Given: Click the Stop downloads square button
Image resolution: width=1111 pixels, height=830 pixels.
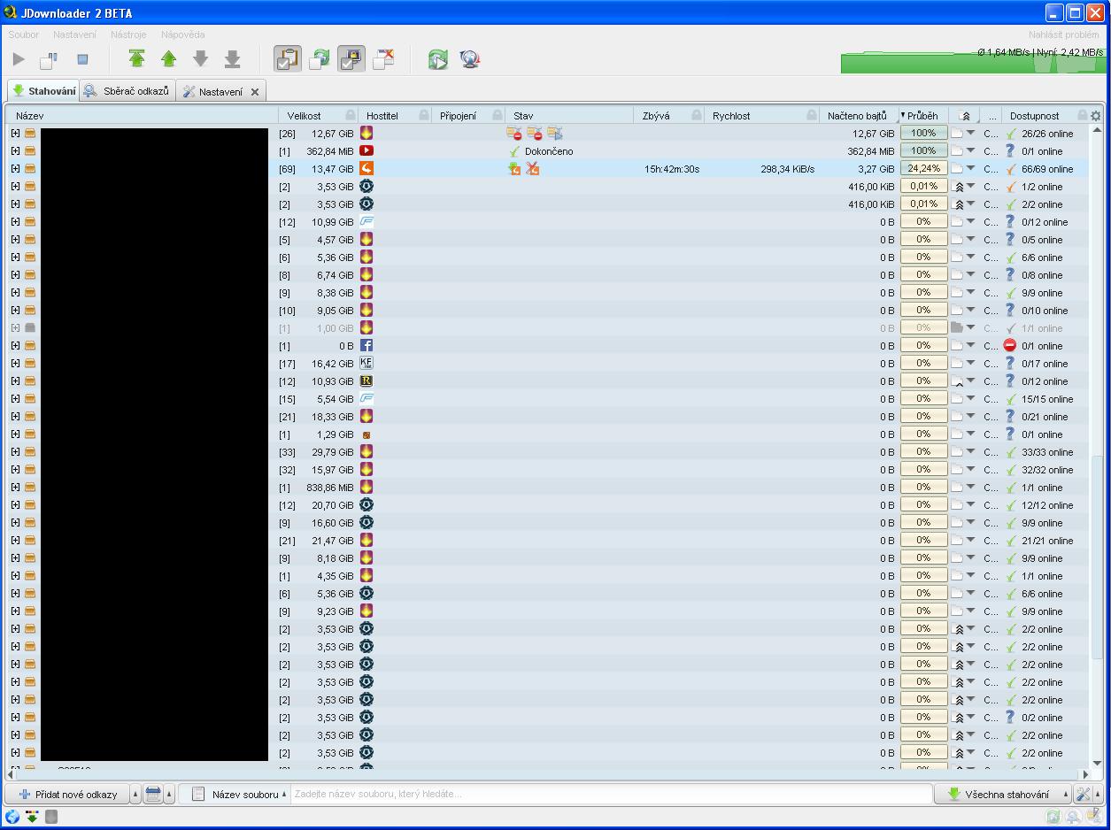Looking at the screenshot, I should coord(82,59).
